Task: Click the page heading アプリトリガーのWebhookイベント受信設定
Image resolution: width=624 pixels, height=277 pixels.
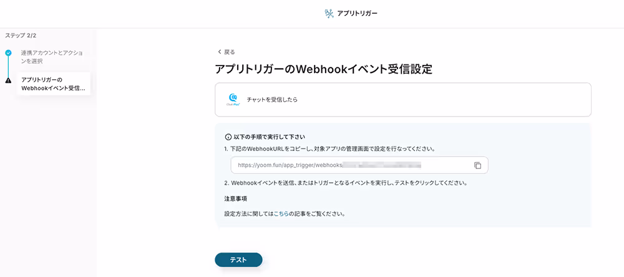Action: tap(323, 69)
